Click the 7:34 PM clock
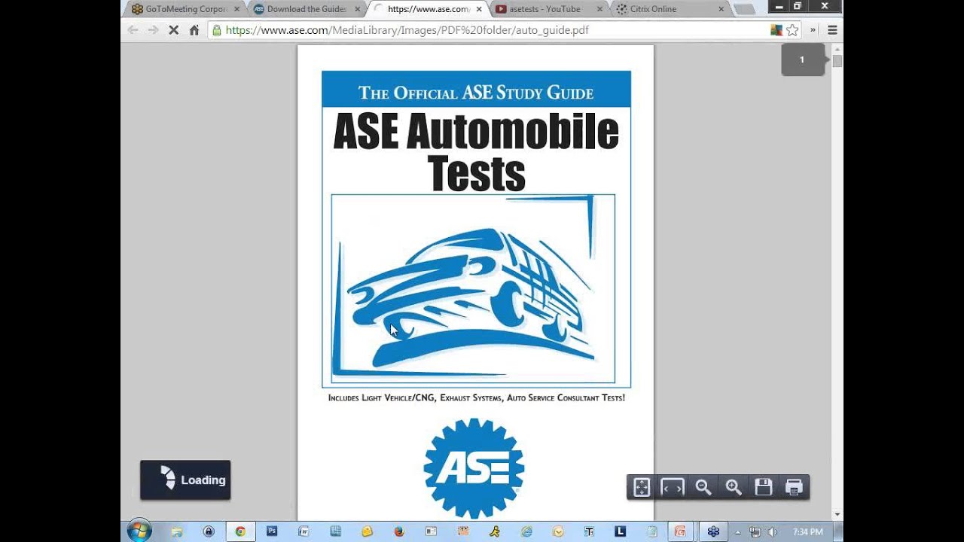 click(x=807, y=532)
